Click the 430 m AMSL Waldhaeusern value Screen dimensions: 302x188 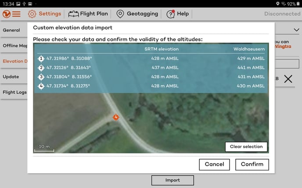[x=251, y=86]
